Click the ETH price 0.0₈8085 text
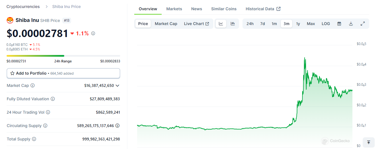This screenshot has width=377, height=149. [17, 49]
